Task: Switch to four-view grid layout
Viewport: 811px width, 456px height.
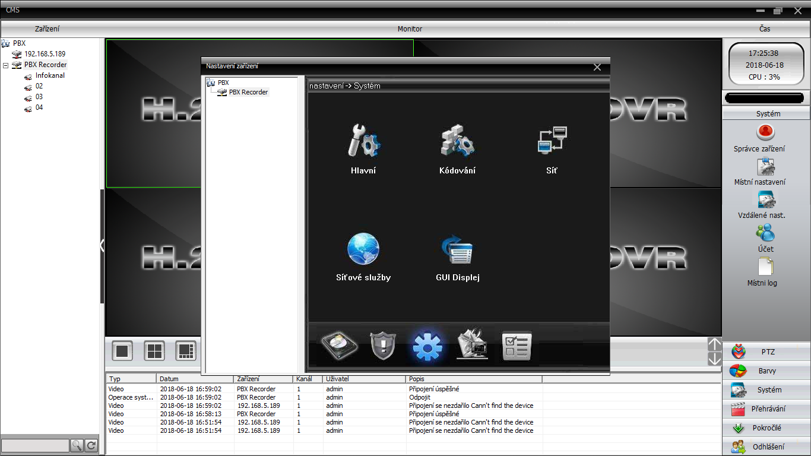Action: pos(154,351)
